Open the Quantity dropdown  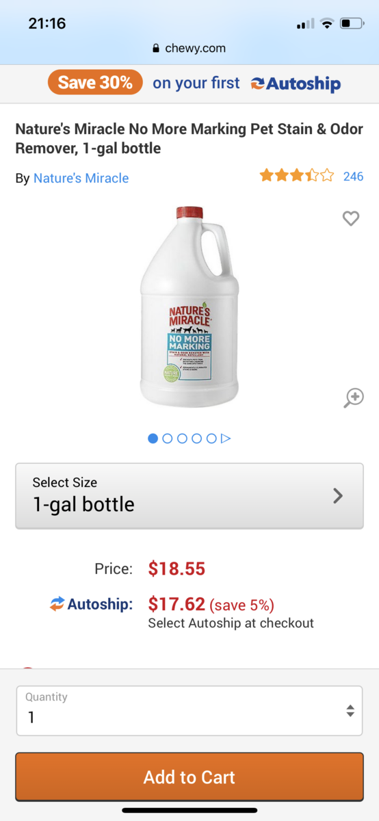coord(189,711)
